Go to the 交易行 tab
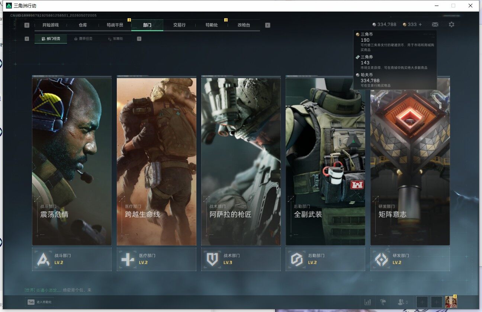Screen dimensions: 482x312 coord(179,25)
